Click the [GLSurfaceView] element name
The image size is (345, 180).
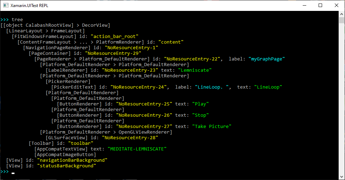pos(67,138)
